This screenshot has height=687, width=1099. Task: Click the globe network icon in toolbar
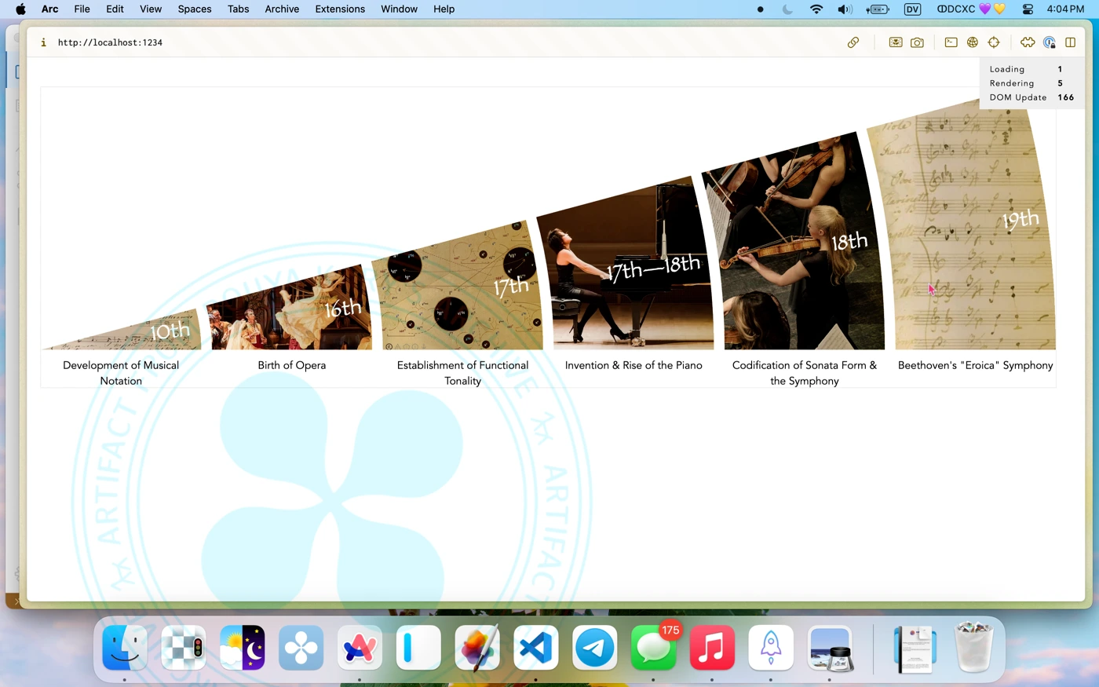pos(973,42)
